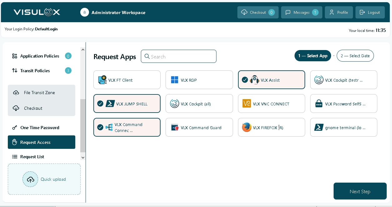Viewport: 392px width, 207px height.
Task: Click the VLX VNC CONNECT icon
Action: 247,104
